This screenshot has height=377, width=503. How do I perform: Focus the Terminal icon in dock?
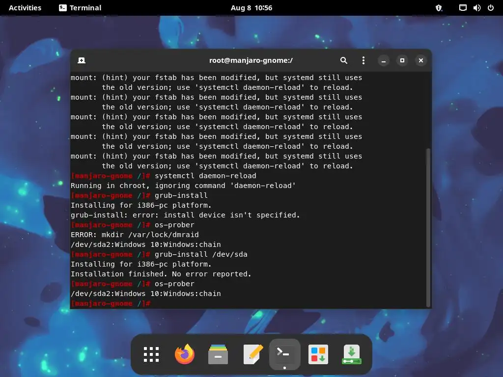pyautogui.click(x=285, y=354)
